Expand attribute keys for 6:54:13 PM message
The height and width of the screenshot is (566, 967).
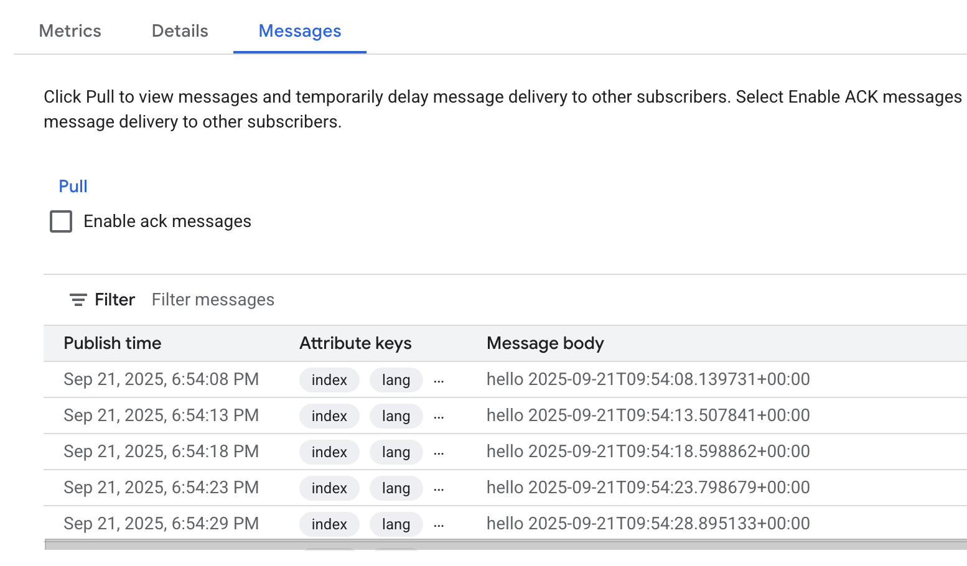click(439, 417)
